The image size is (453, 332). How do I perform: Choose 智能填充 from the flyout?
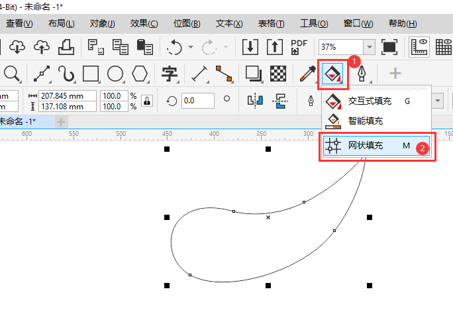click(x=376, y=121)
